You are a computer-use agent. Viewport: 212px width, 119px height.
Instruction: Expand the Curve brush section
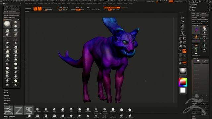coord(6,90)
